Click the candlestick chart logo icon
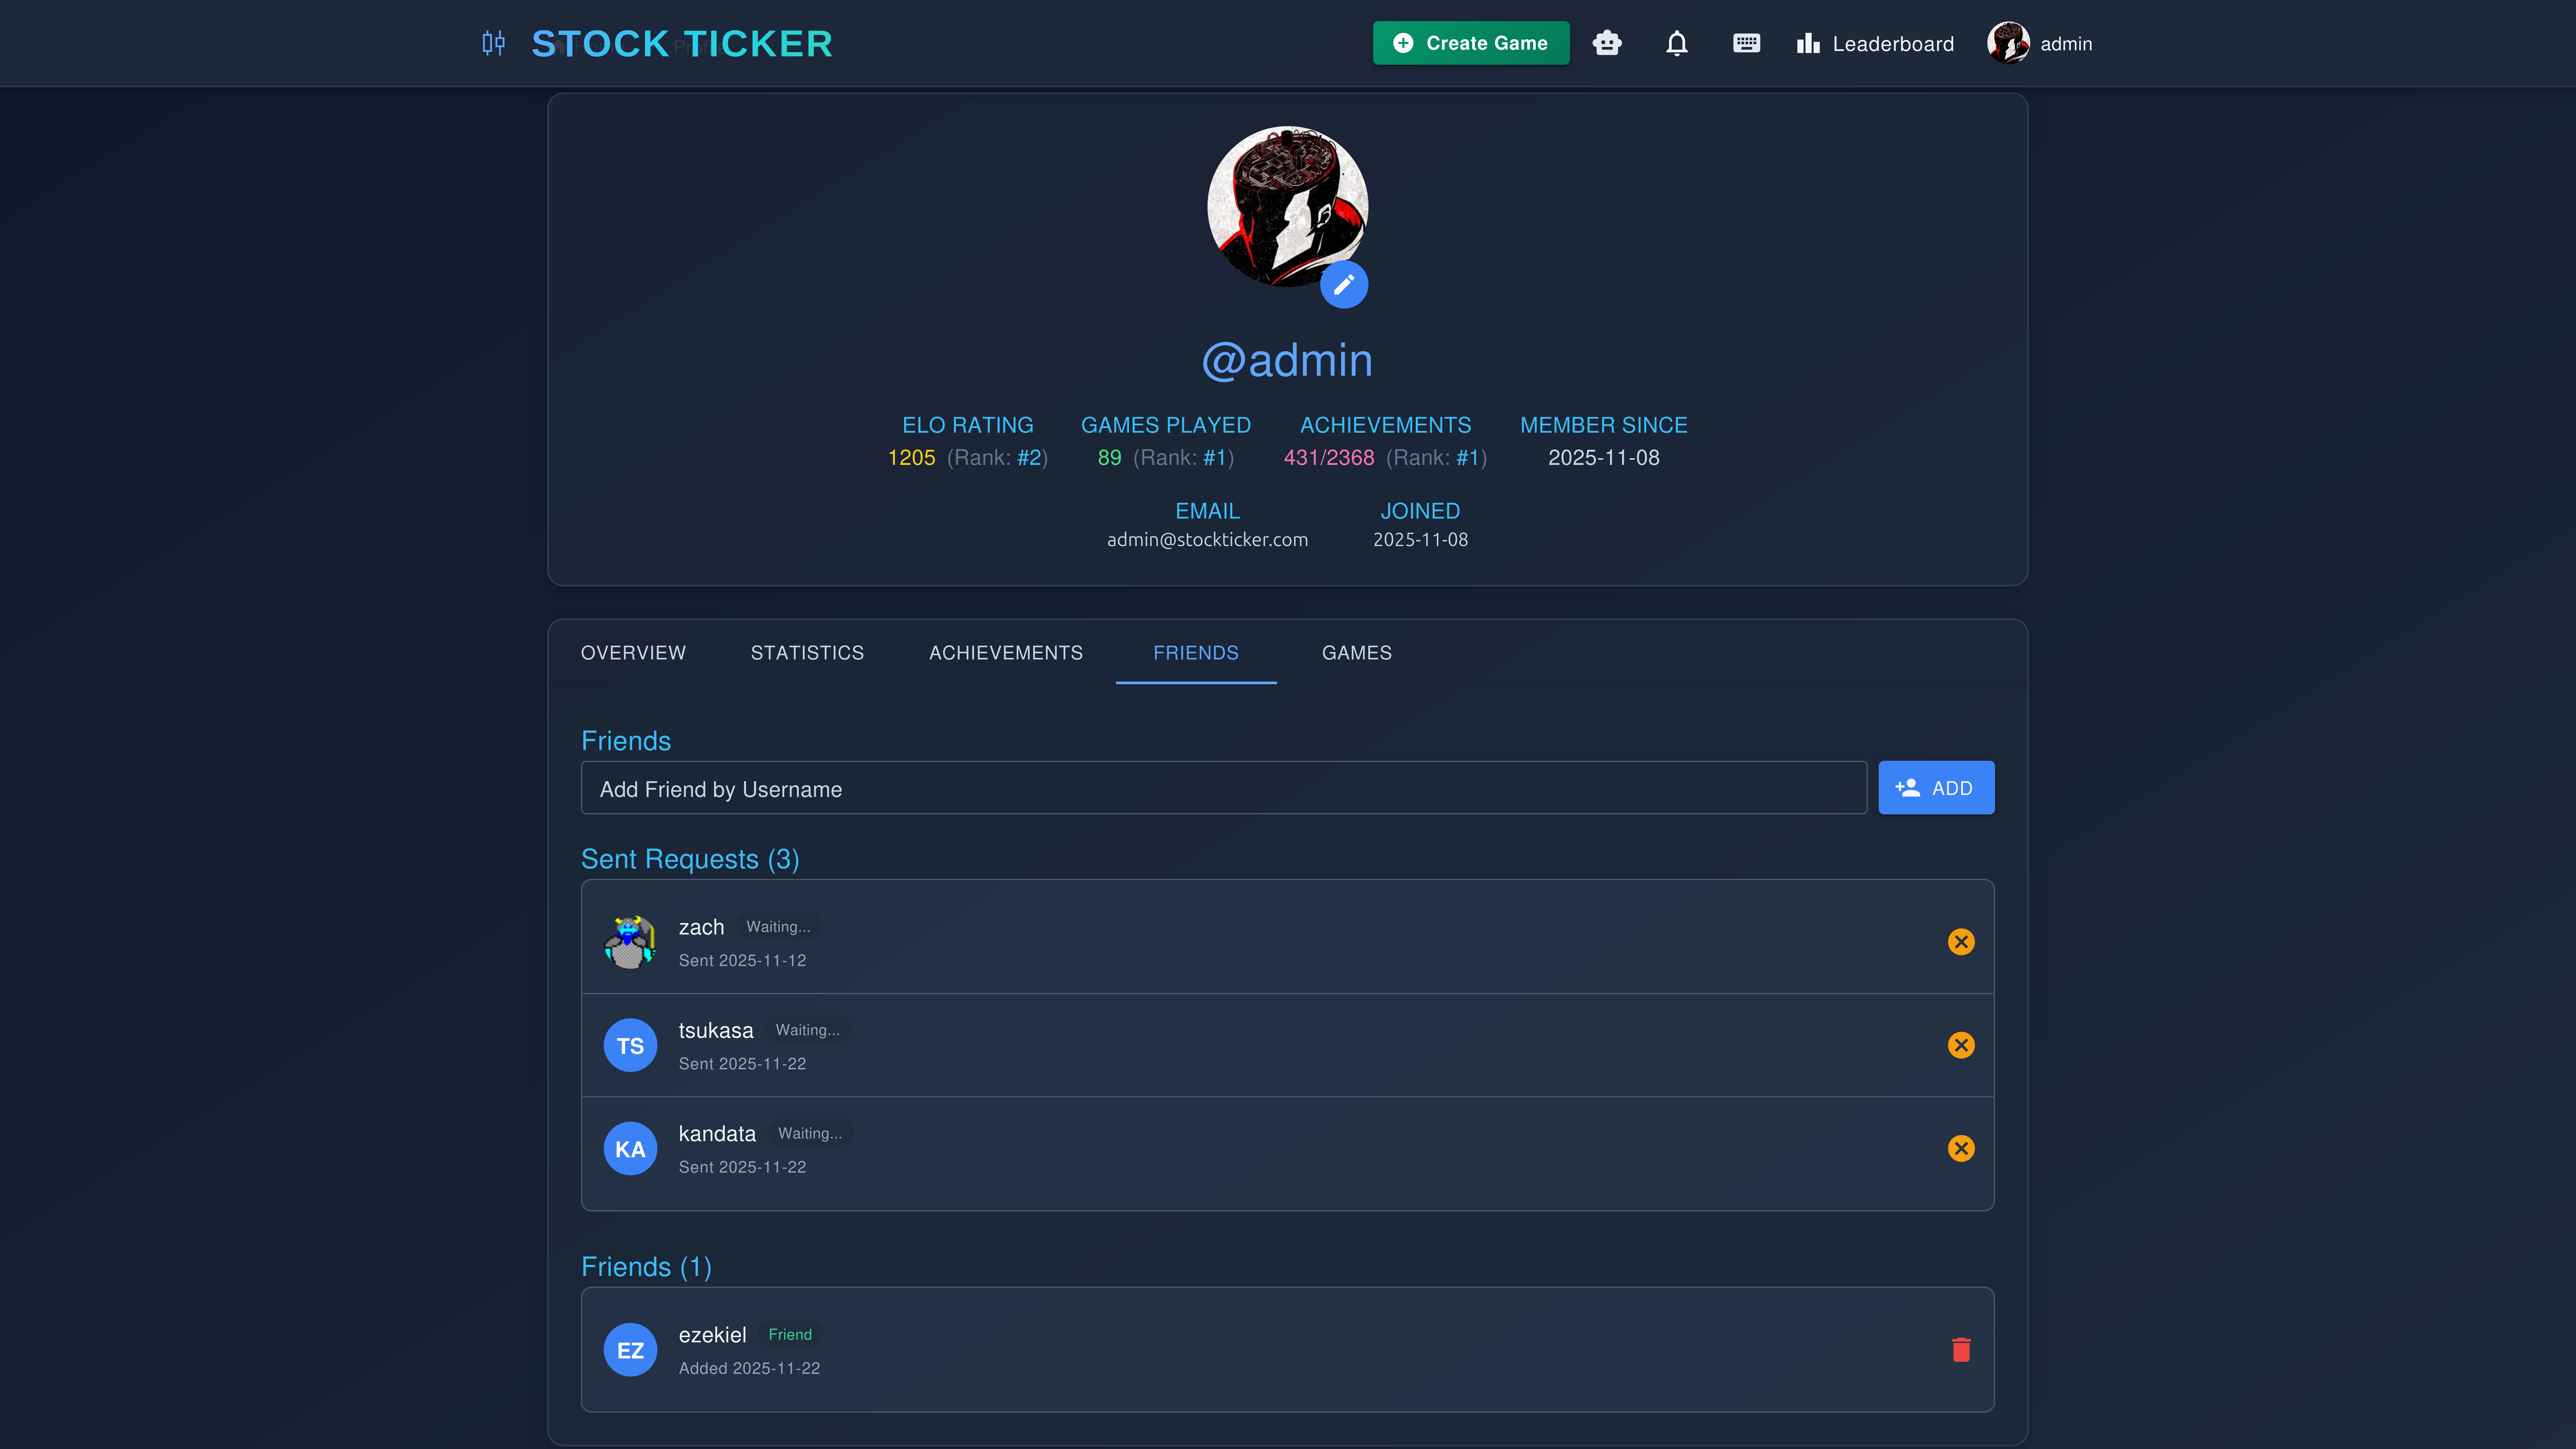 point(493,43)
